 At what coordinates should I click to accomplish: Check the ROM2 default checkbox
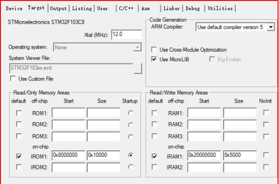pos(19,124)
